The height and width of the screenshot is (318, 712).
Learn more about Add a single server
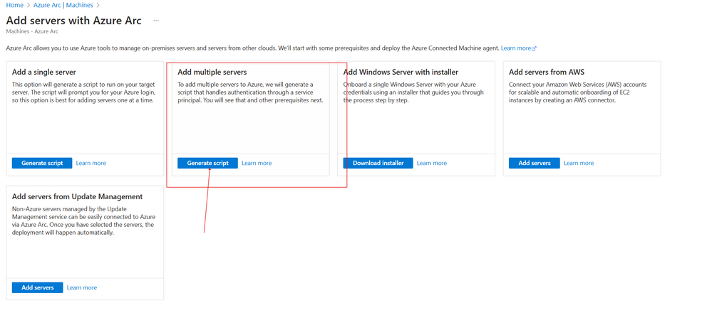coord(91,163)
